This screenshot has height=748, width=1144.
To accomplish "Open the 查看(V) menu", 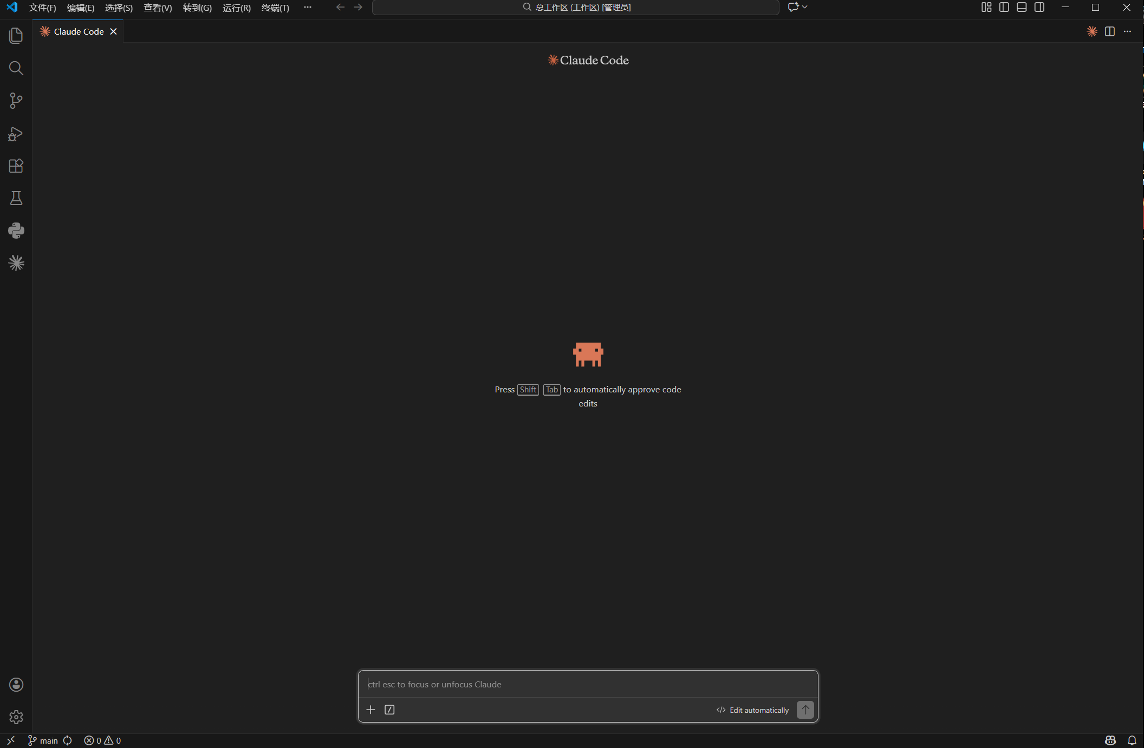I will tap(158, 8).
